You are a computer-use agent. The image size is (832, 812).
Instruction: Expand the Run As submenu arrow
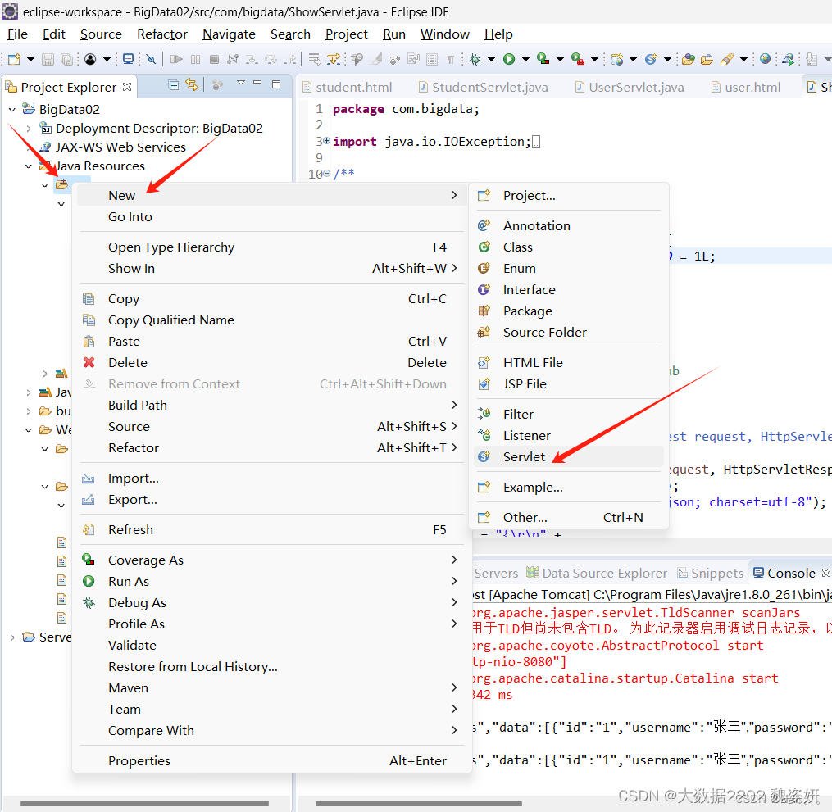(454, 581)
